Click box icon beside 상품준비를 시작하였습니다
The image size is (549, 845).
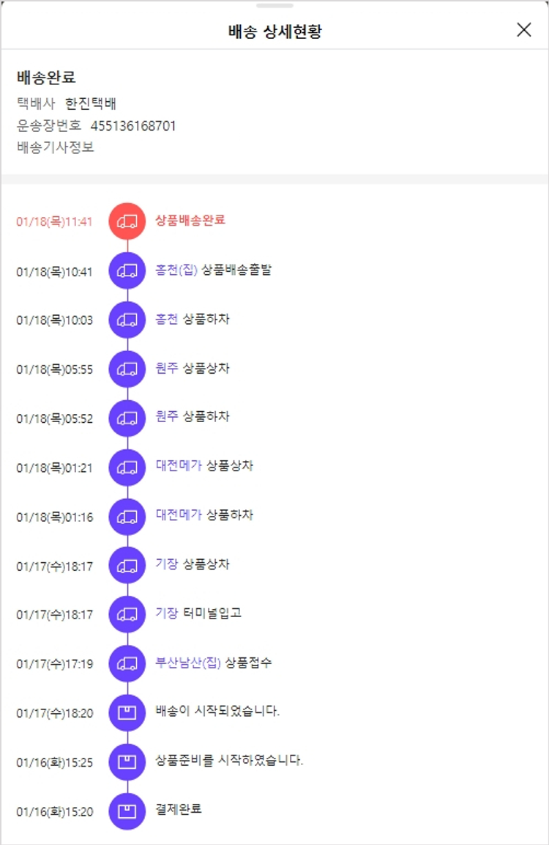(127, 761)
